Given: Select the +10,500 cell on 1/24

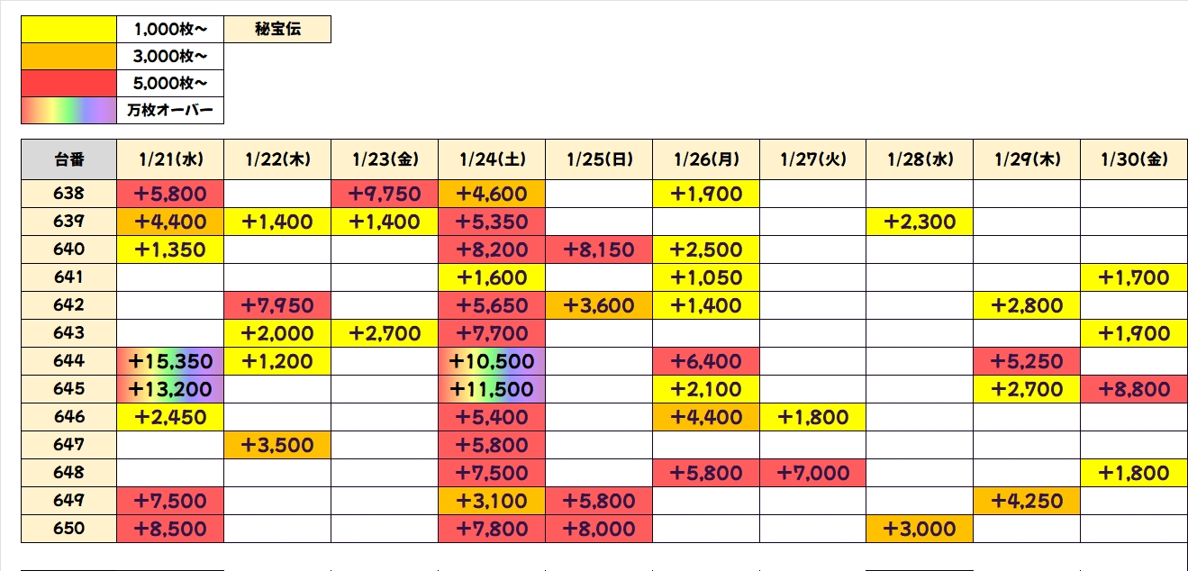Looking at the screenshot, I should click(x=492, y=361).
